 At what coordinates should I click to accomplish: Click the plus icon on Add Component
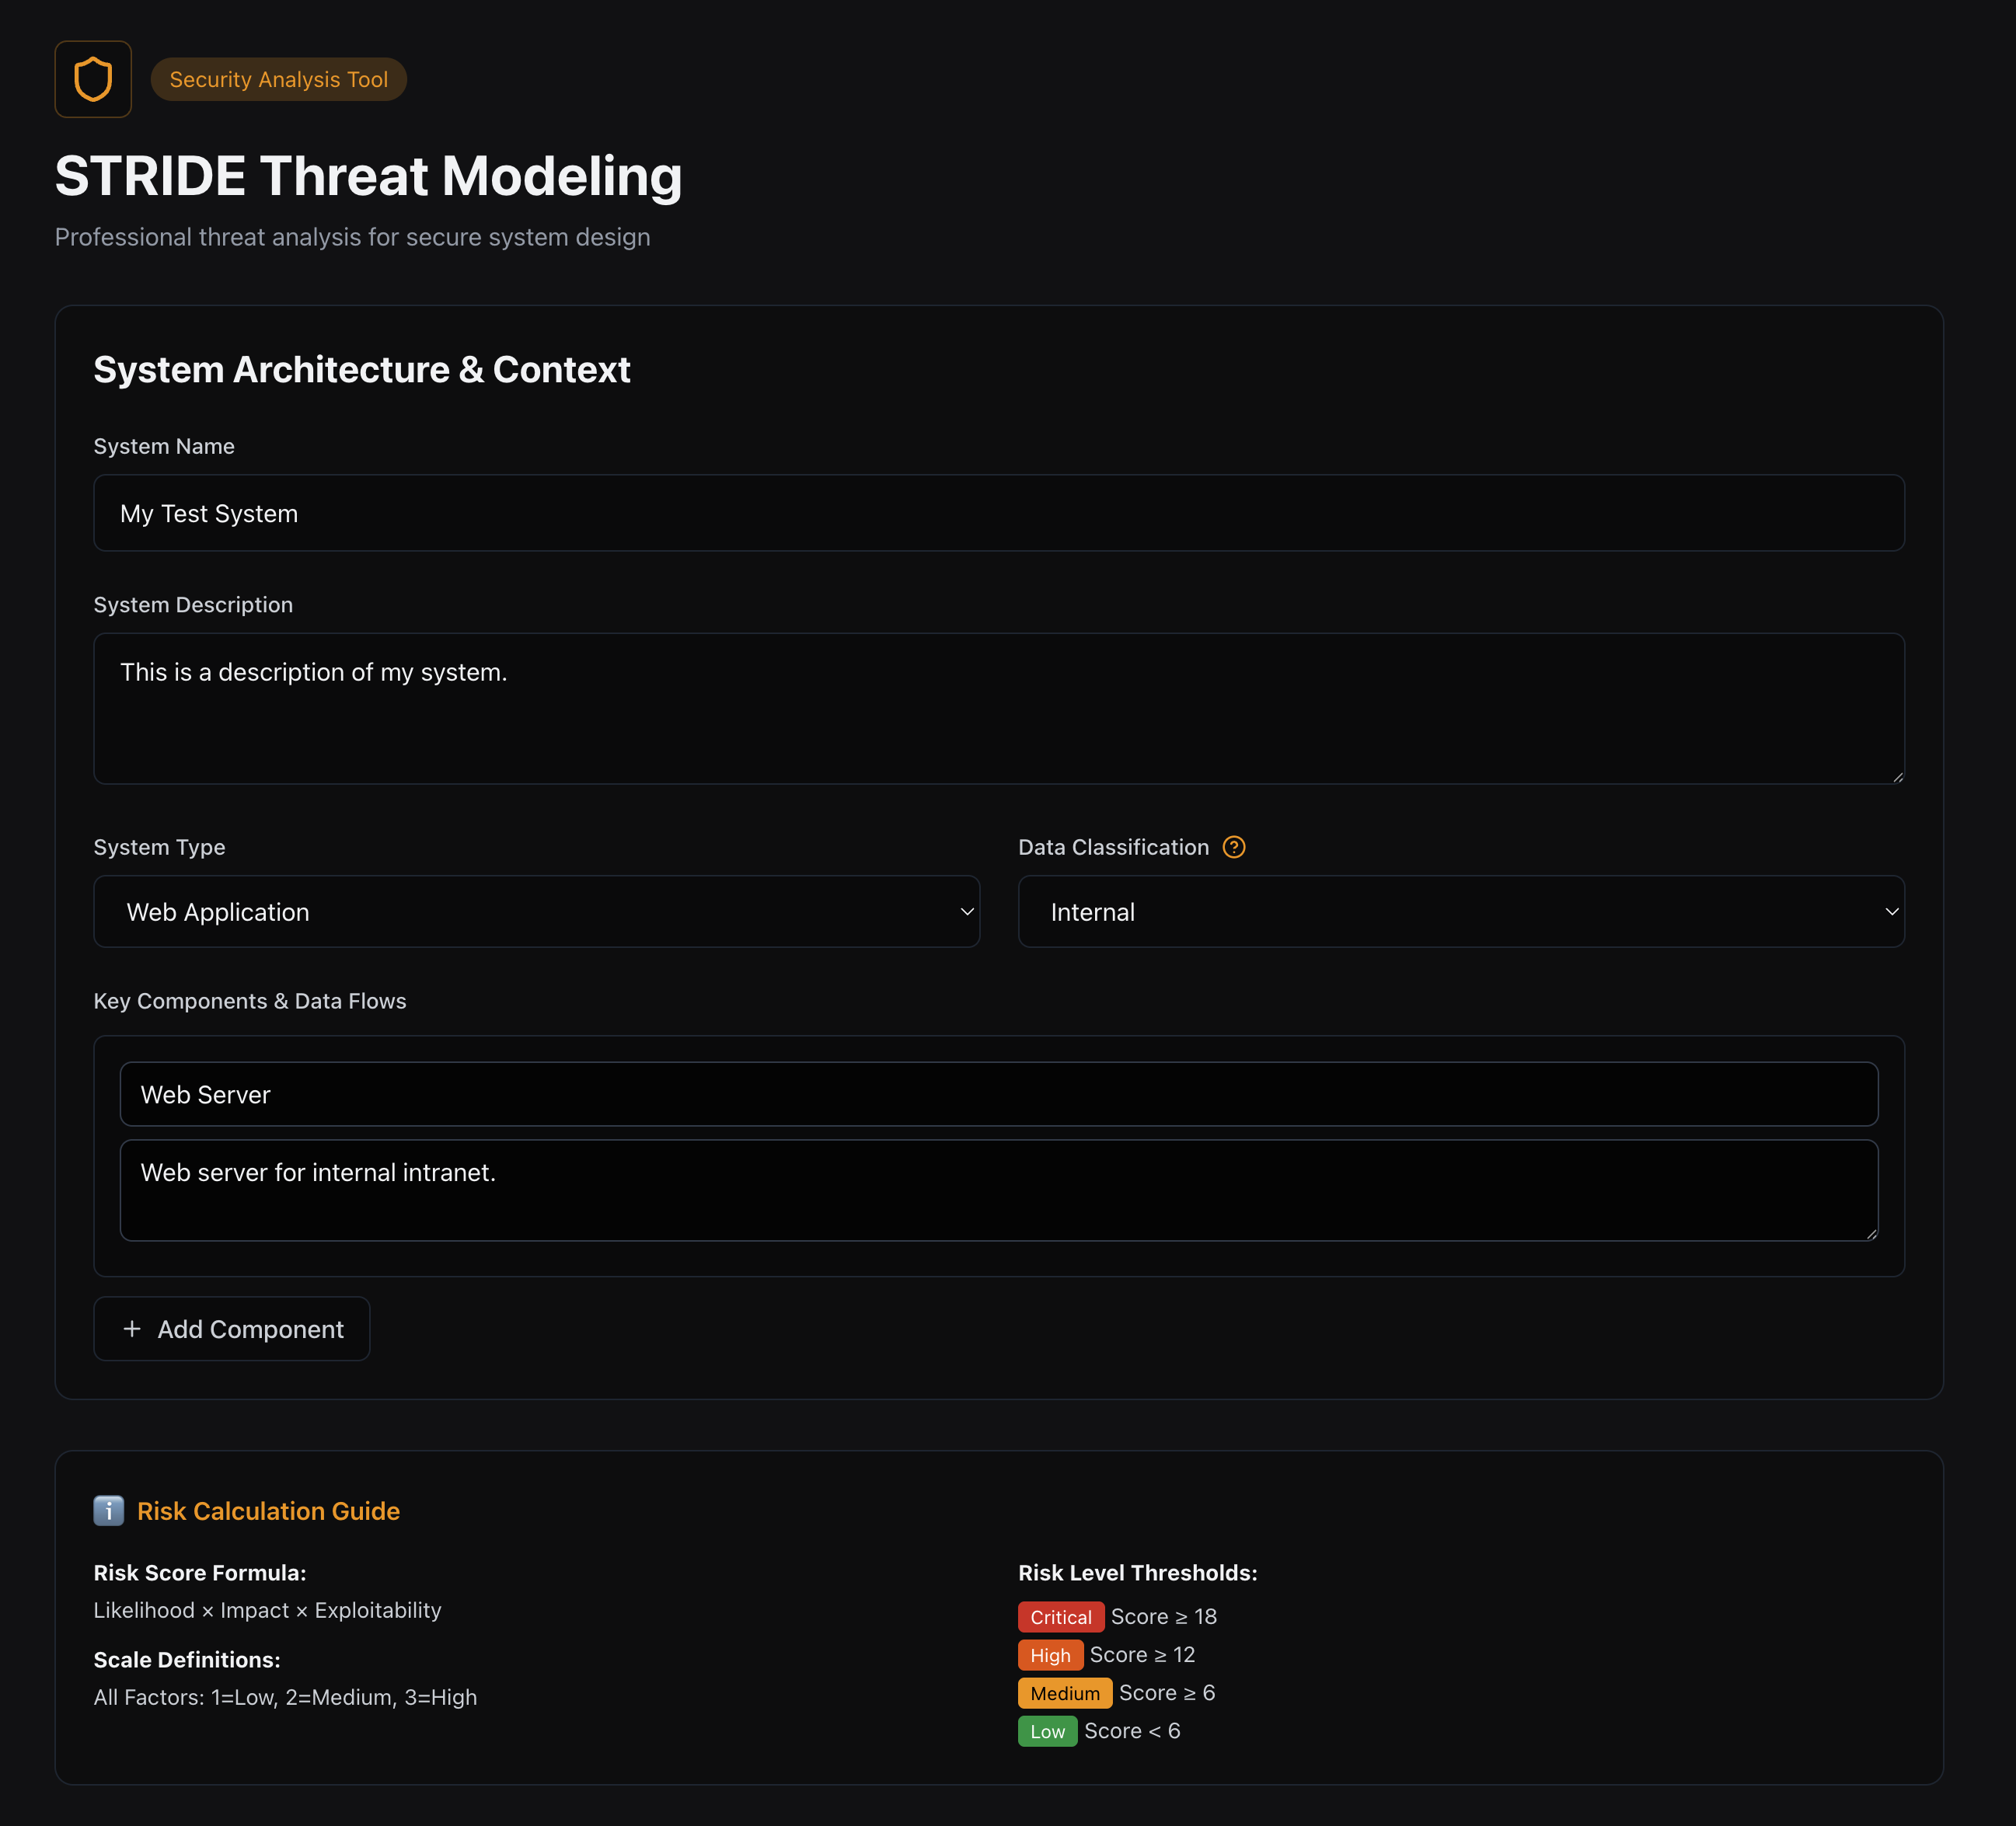(132, 1329)
